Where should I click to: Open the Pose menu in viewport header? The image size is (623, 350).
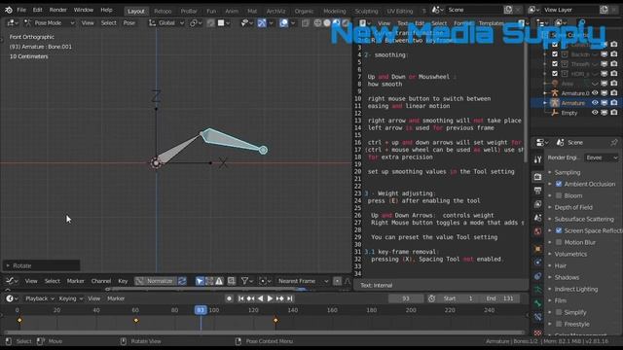(129, 23)
